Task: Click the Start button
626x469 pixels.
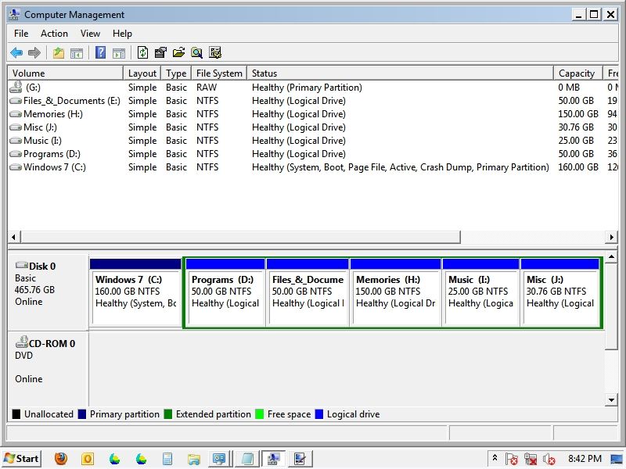Action: 21,459
